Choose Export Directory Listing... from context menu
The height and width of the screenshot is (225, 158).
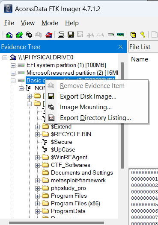point(97,118)
